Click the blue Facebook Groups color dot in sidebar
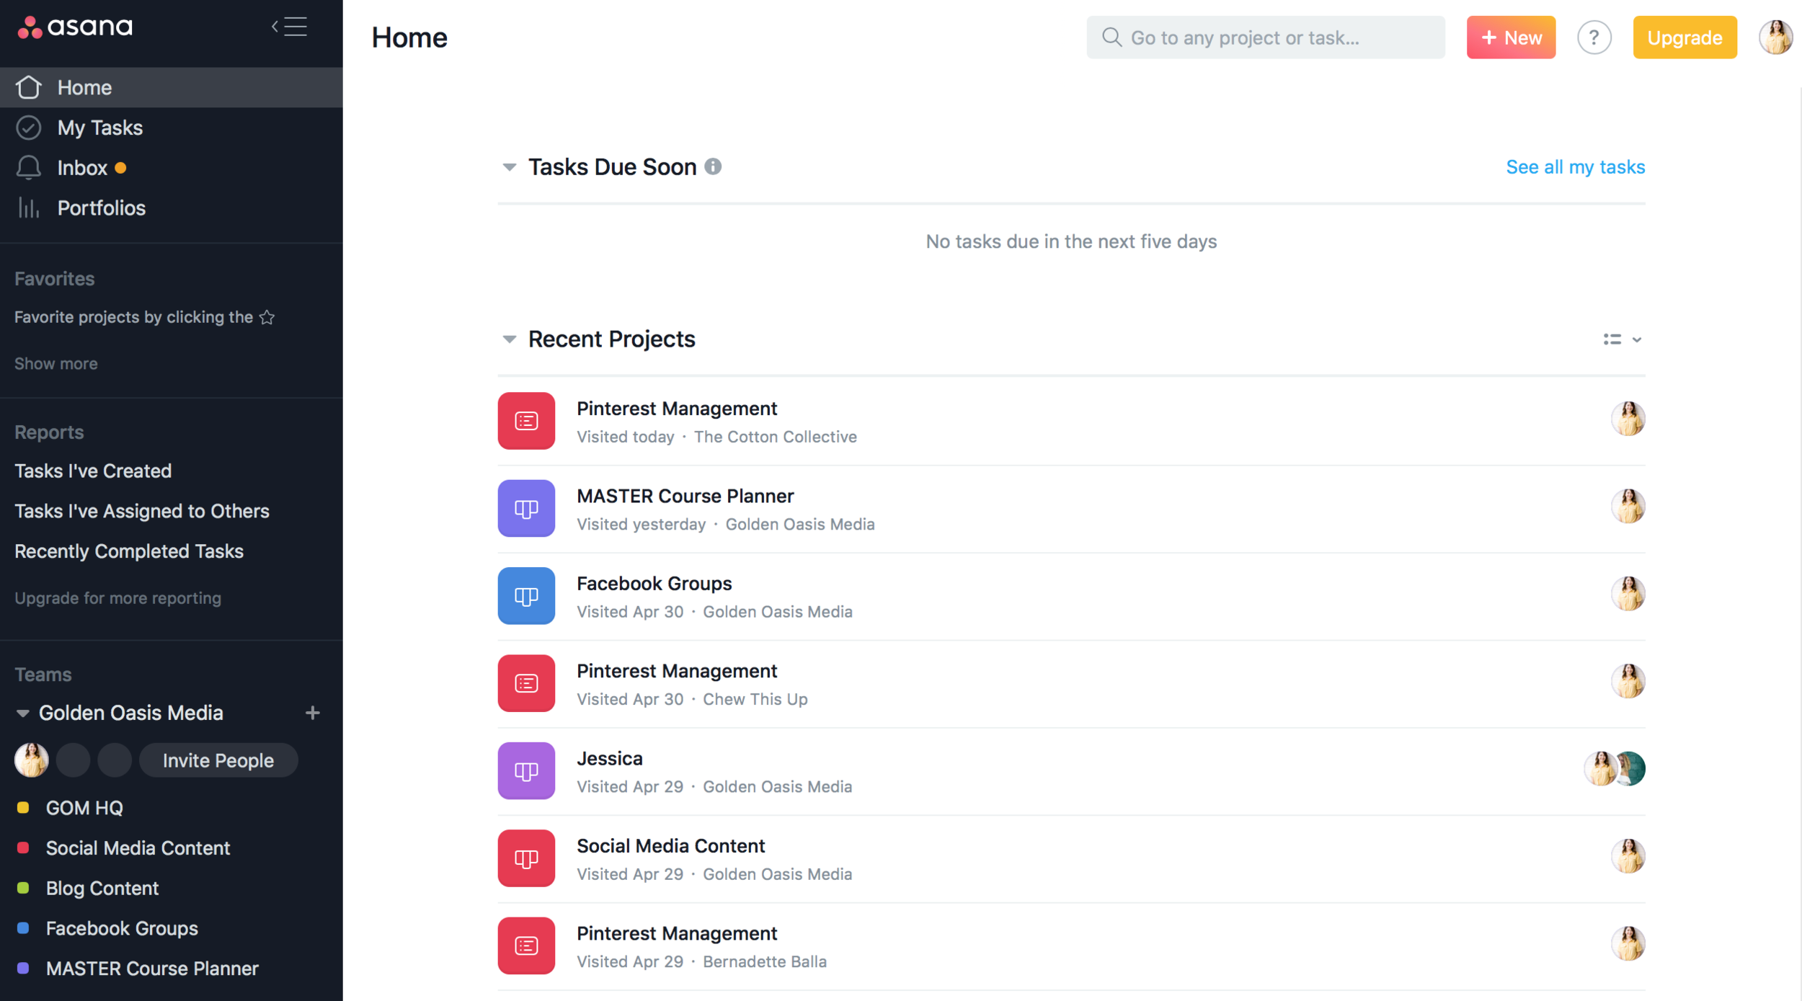1802x1001 pixels. (23, 928)
